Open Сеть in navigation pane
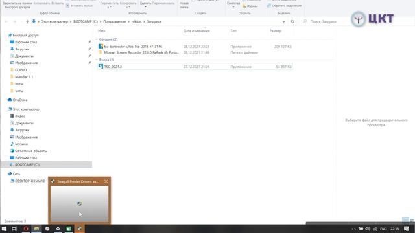 16,174
